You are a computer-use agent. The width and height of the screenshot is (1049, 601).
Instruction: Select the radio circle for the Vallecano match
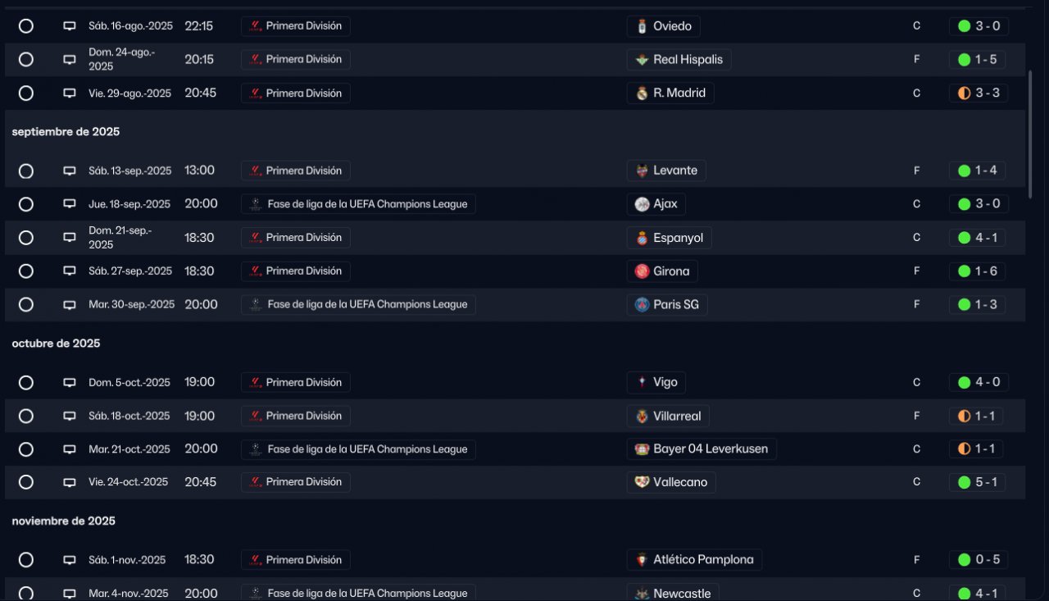(x=26, y=482)
